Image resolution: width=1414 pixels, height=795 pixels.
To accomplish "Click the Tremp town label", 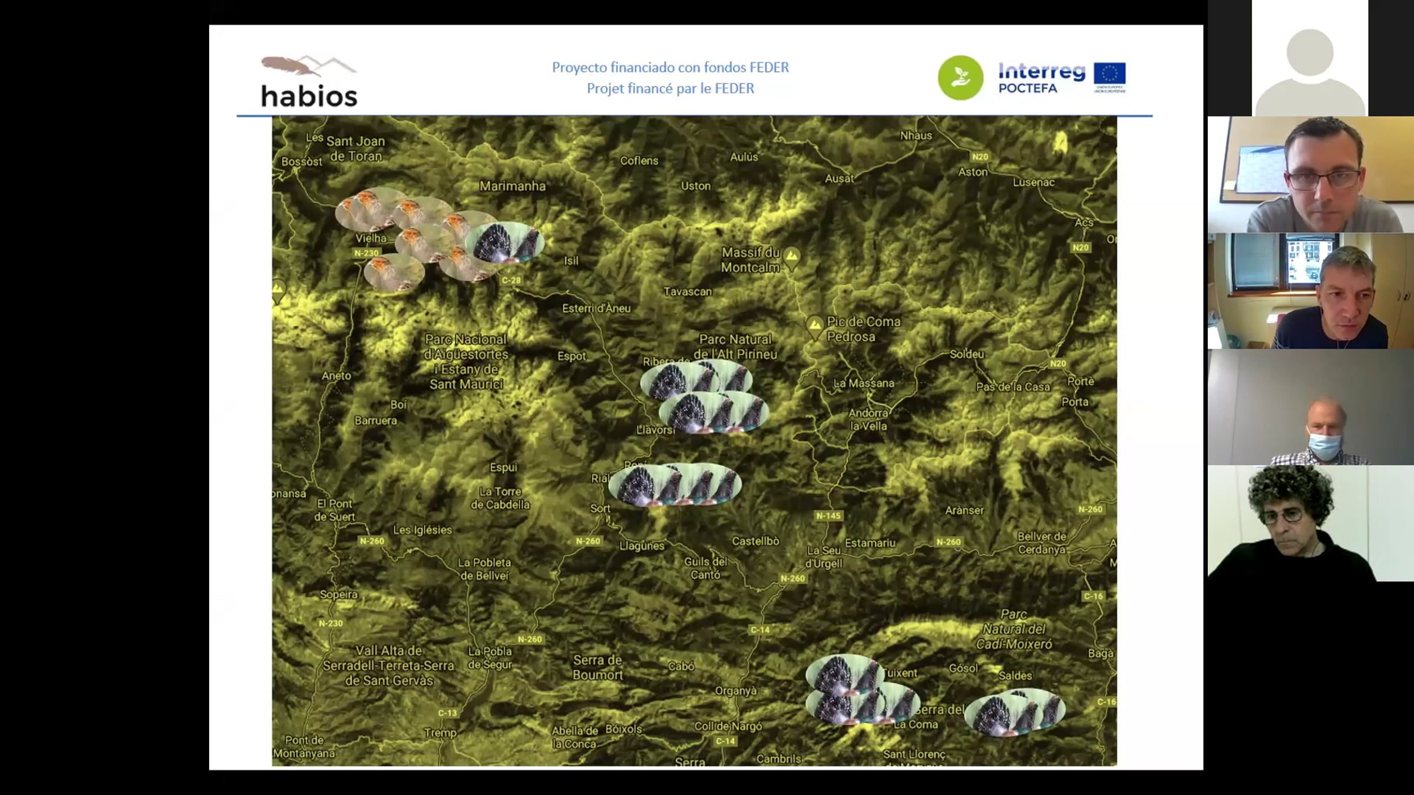I will point(440,733).
